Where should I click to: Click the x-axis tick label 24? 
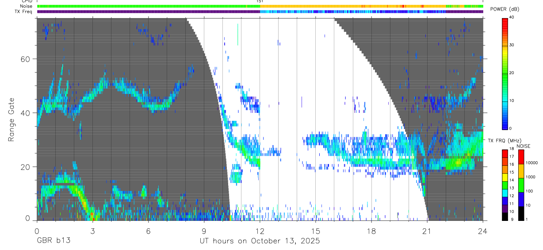point(483,231)
